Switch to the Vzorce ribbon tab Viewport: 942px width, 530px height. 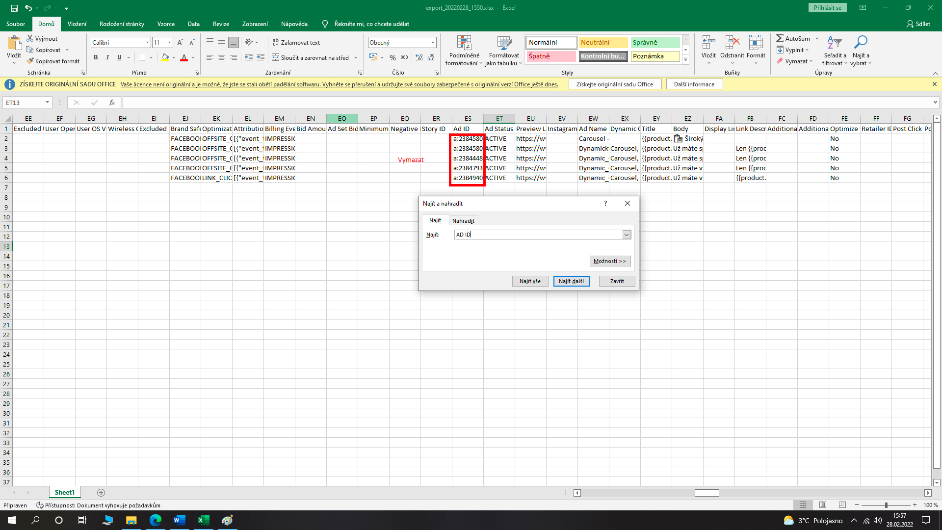point(166,24)
